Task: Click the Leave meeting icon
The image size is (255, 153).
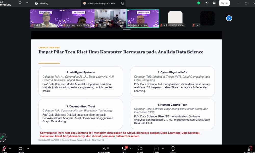Action: [250, 149]
